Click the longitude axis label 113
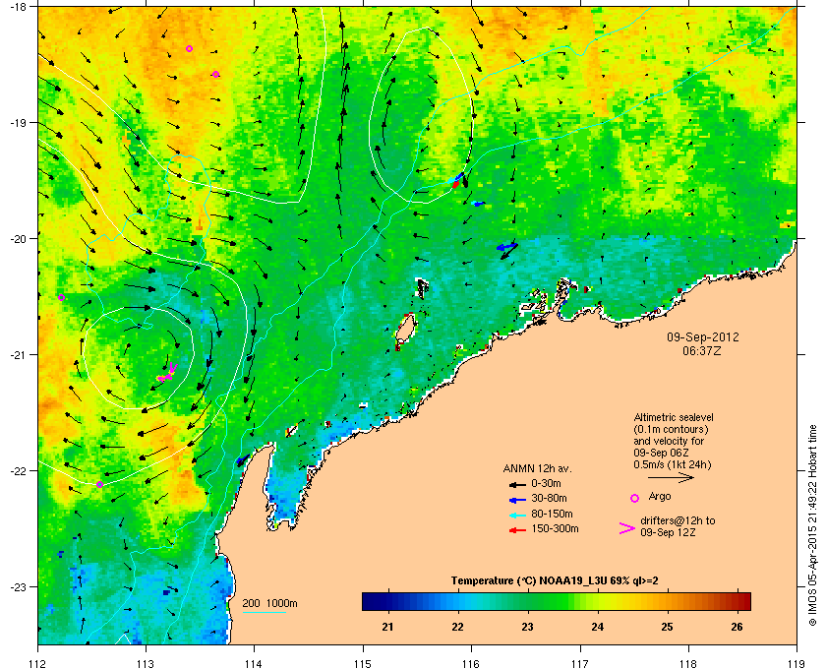This screenshot has width=826, height=669. click(x=146, y=663)
